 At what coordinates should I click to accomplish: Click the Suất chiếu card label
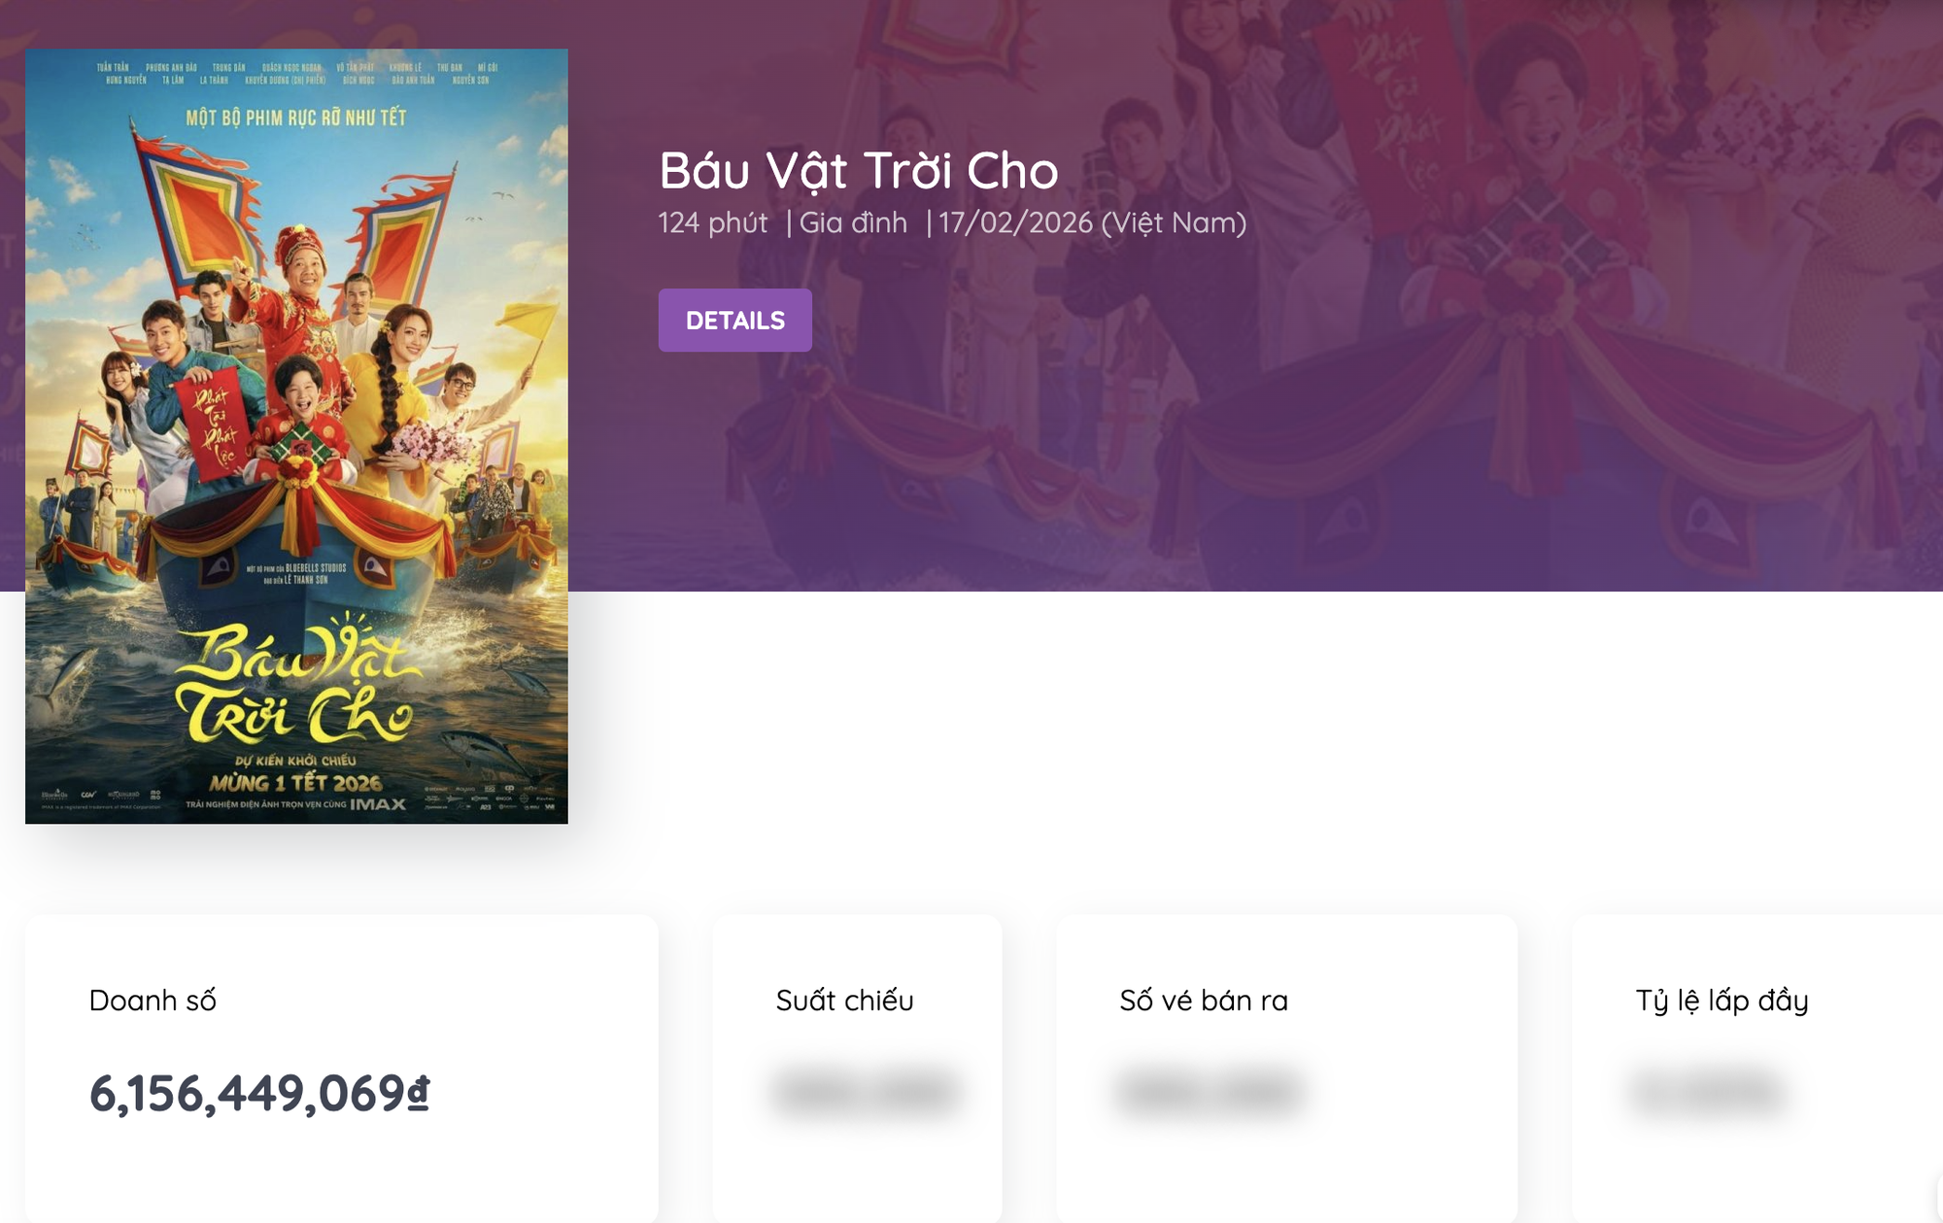tap(844, 1001)
